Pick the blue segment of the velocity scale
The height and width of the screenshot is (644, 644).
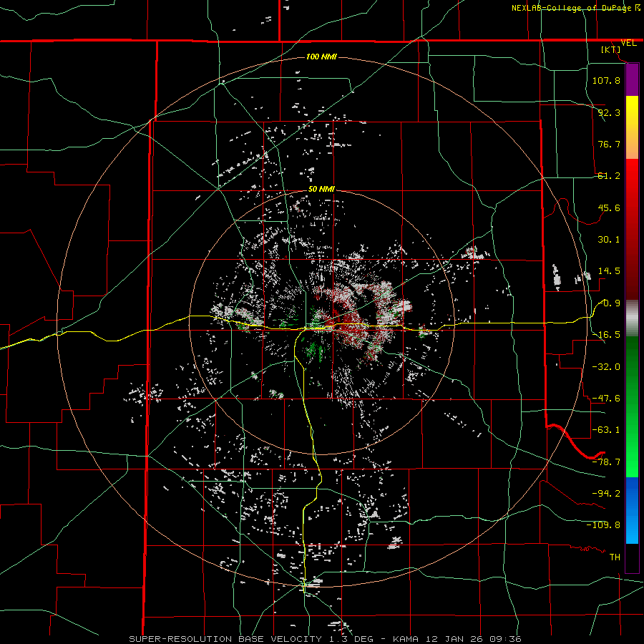[x=632, y=510]
